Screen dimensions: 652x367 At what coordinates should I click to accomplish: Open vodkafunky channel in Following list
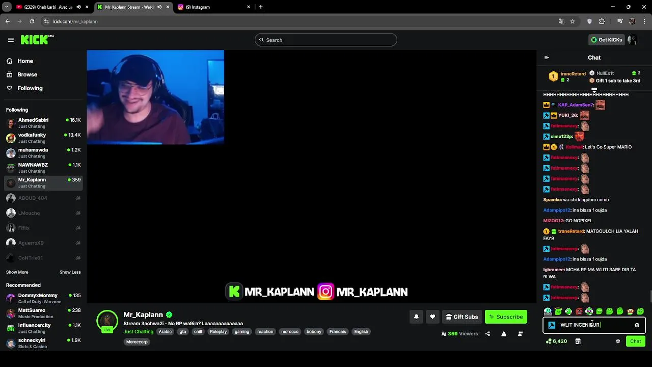point(43,138)
